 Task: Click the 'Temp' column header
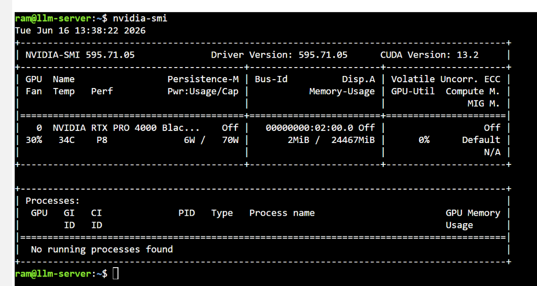point(63,91)
